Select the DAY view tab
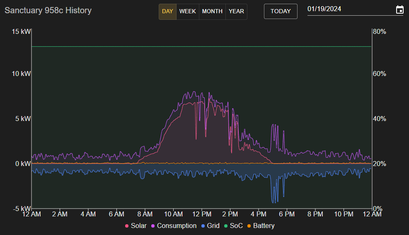Screen dimensions: 409x235 167,12
